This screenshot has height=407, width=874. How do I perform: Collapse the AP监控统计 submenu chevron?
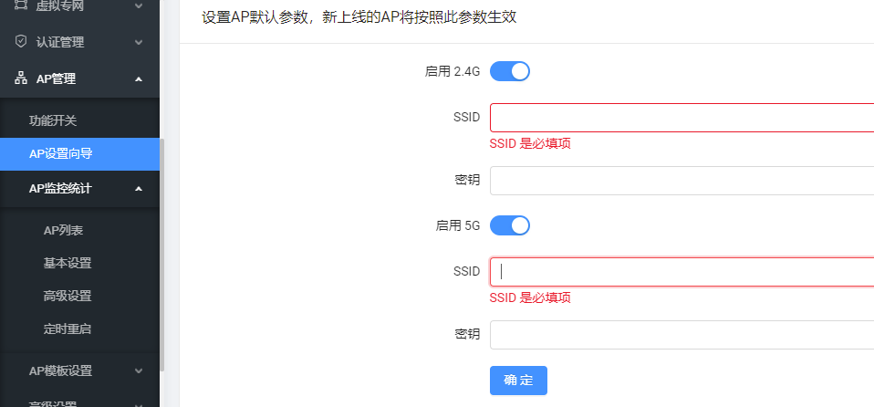pos(139,189)
